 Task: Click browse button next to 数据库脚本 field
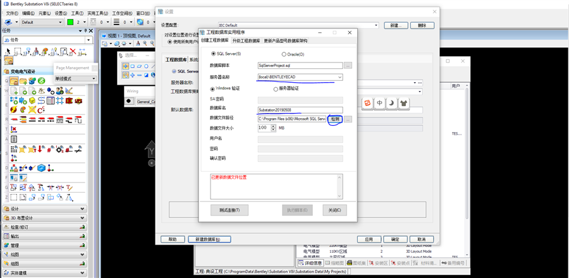click(x=348, y=66)
